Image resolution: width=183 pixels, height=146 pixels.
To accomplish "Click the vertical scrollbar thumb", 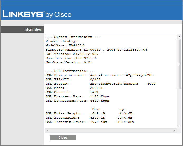I will [179, 64].
